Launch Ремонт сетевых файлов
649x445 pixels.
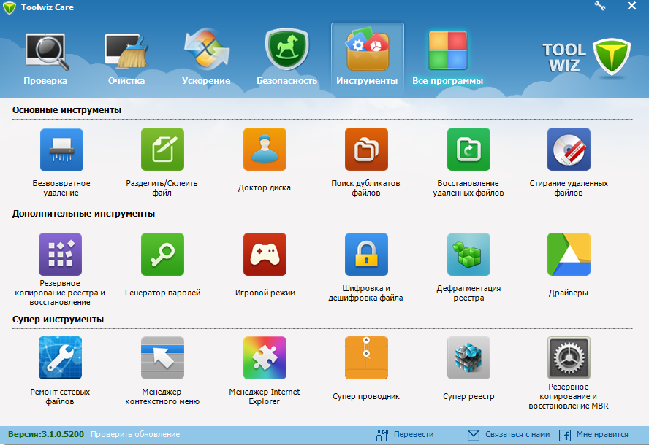point(60,358)
